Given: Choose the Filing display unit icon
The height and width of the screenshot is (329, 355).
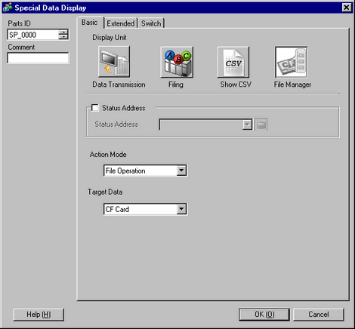Looking at the screenshot, I should pos(177,62).
